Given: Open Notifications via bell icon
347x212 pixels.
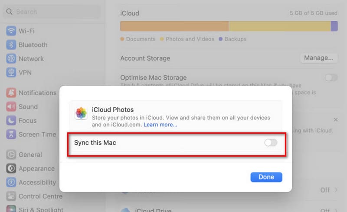Looking at the screenshot, I should point(11,93).
